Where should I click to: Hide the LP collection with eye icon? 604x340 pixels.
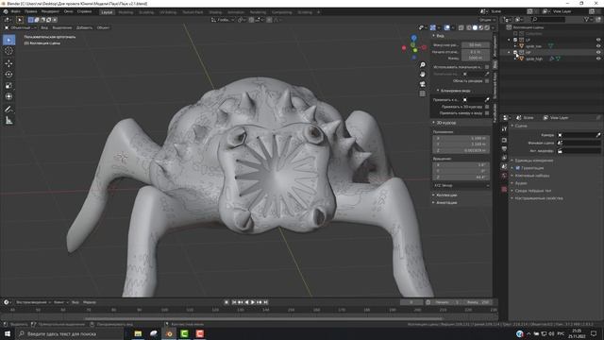(598, 40)
